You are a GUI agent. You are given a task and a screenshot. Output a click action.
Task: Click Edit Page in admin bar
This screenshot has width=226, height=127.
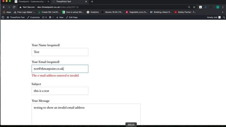click(72, 17)
